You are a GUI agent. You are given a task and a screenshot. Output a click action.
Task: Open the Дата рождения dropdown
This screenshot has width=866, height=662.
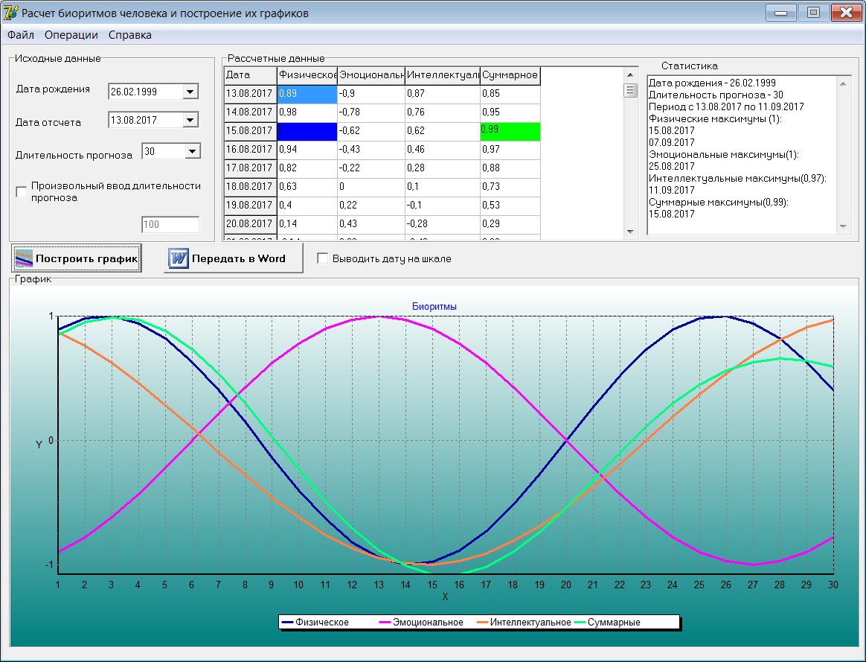[190, 92]
